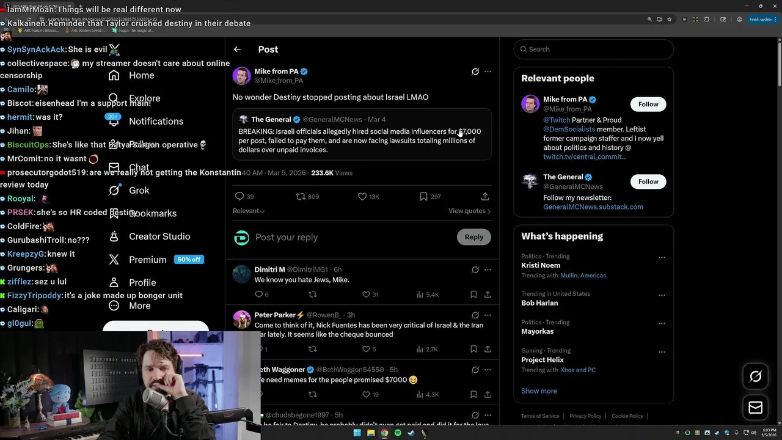Open Profile in the sidebar

point(132,282)
